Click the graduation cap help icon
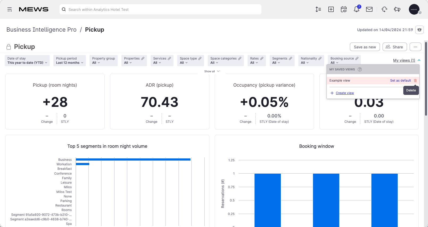This screenshot has height=227, width=428. (419, 30)
